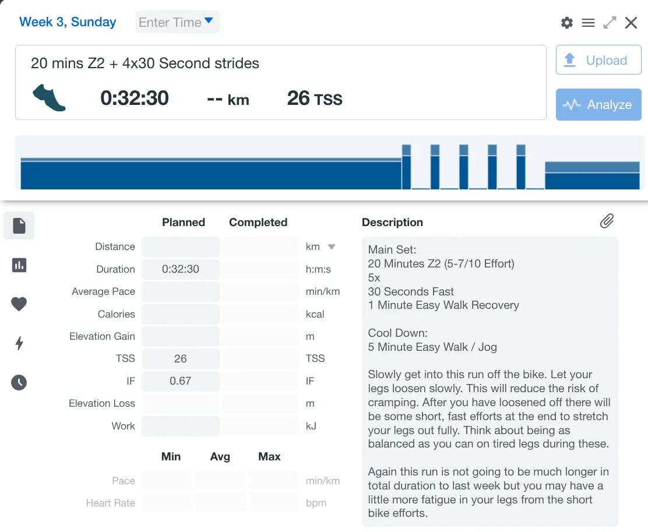
Task: Open the hamburger menu icon
Action: 589,23
